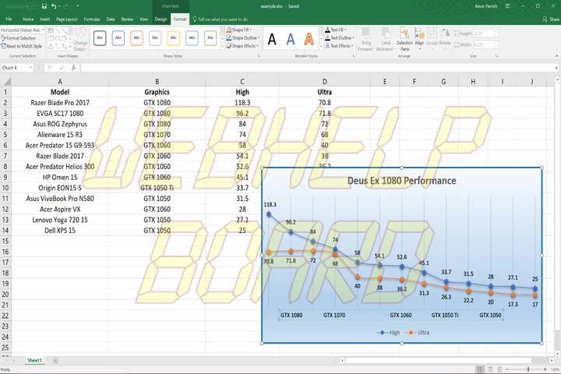
Task: Open the Shape Fill dropdown
Action: tap(239, 30)
